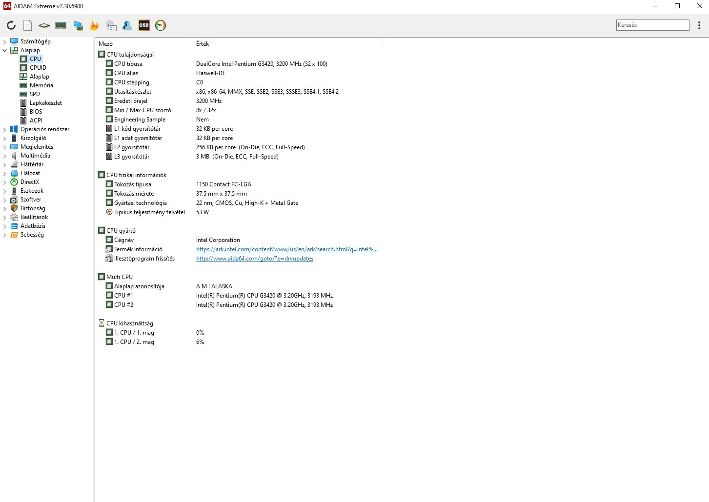The width and height of the screenshot is (709, 502).
Task: Click the user silhouette toolbar icon
Action: tap(127, 25)
